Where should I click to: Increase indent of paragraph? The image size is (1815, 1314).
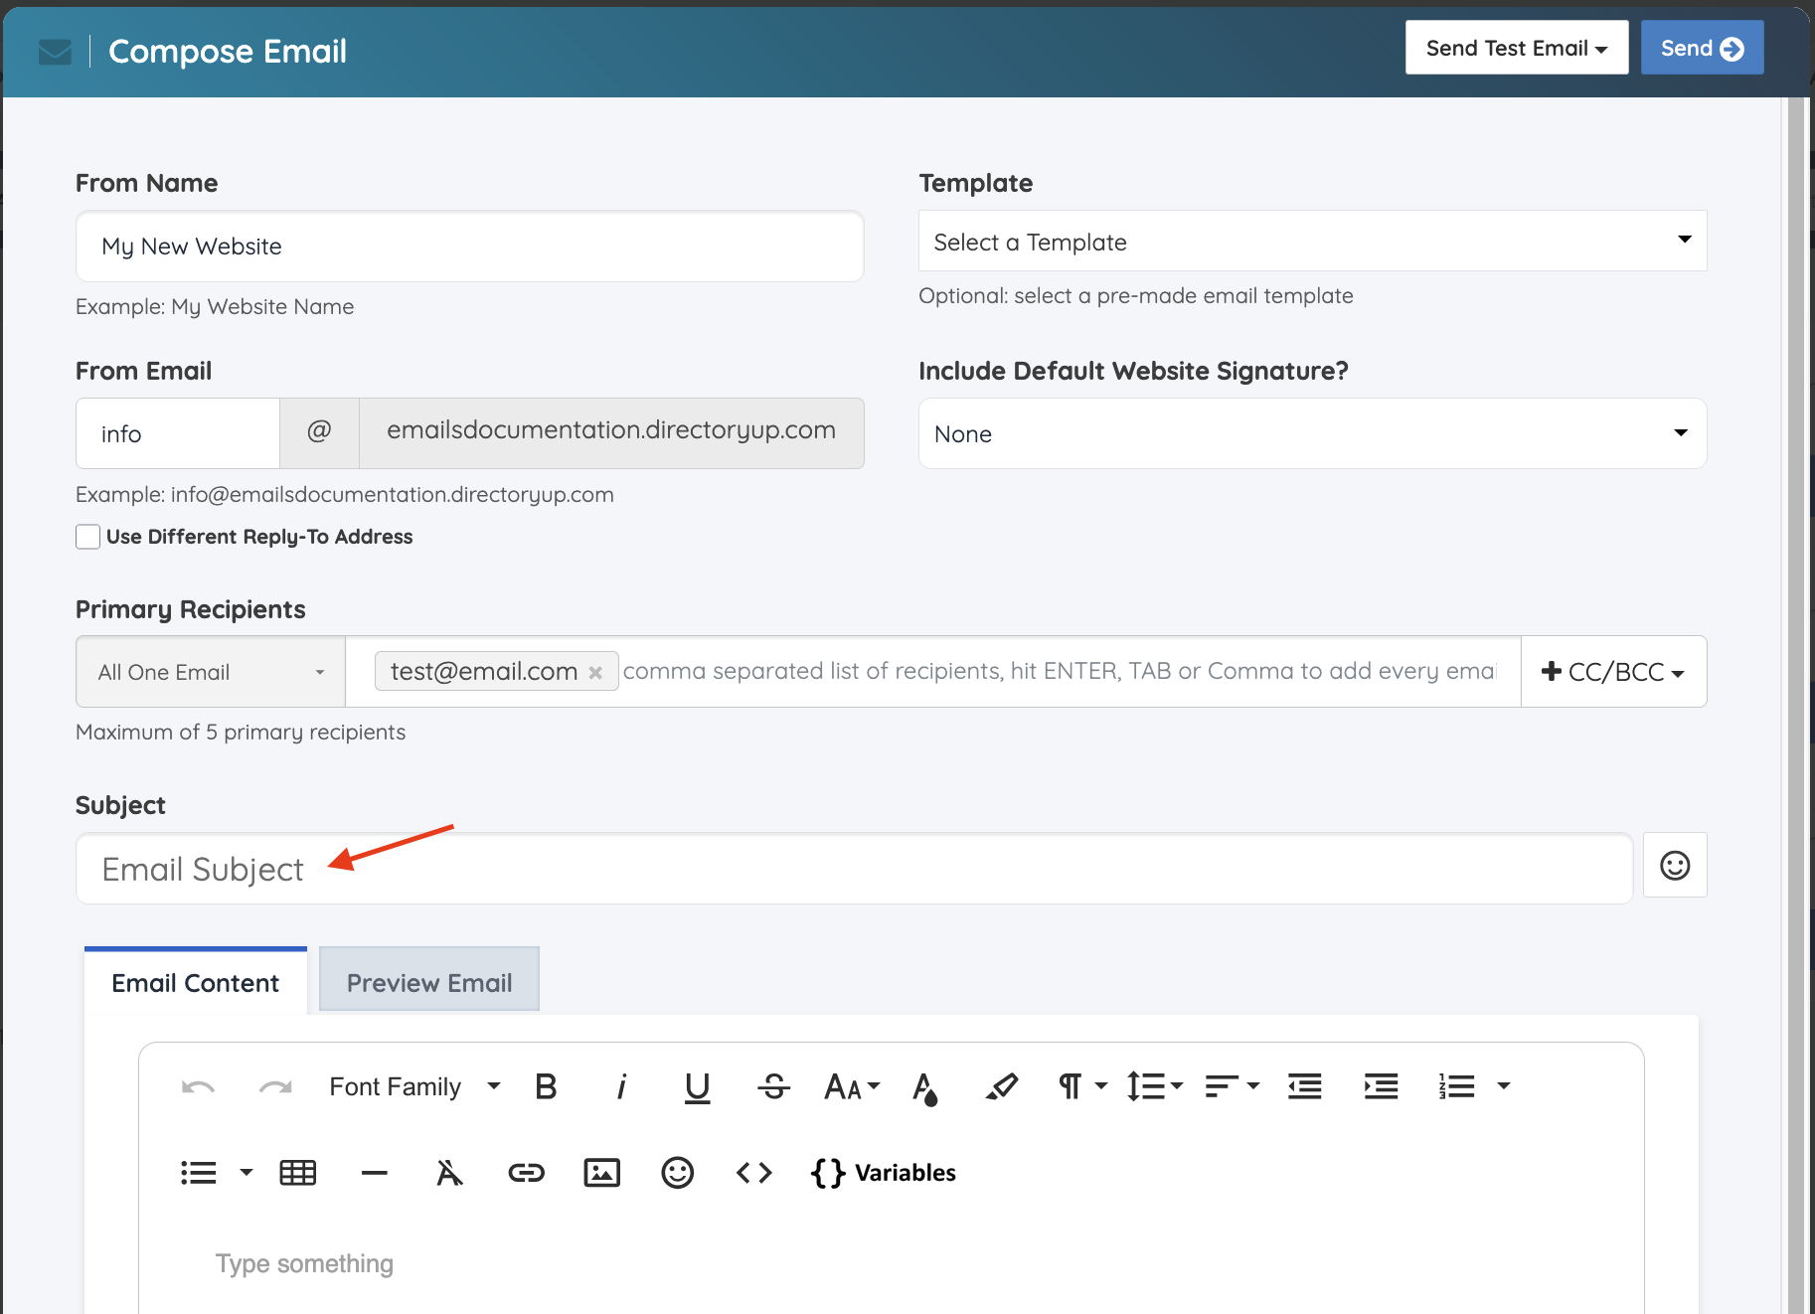click(1382, 1087)
